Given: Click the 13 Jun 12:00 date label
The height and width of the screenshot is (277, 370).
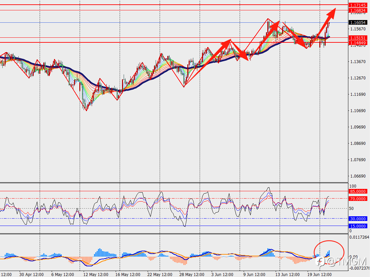Looking at the screenshot, I should (287, 274).
